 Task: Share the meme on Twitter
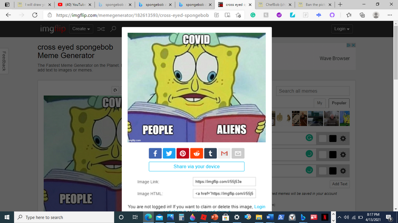(169, 154)
